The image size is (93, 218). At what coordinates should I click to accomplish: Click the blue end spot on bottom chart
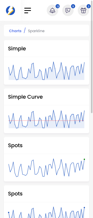click(84, 208)
